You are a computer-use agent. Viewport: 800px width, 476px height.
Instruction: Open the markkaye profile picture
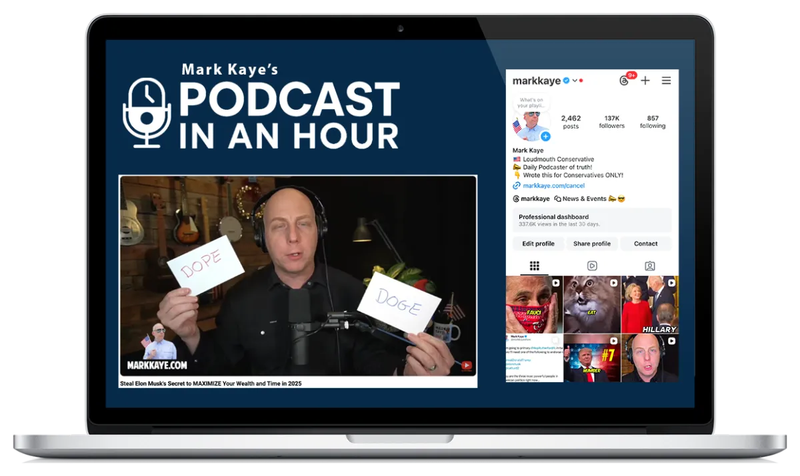(531, 126)
